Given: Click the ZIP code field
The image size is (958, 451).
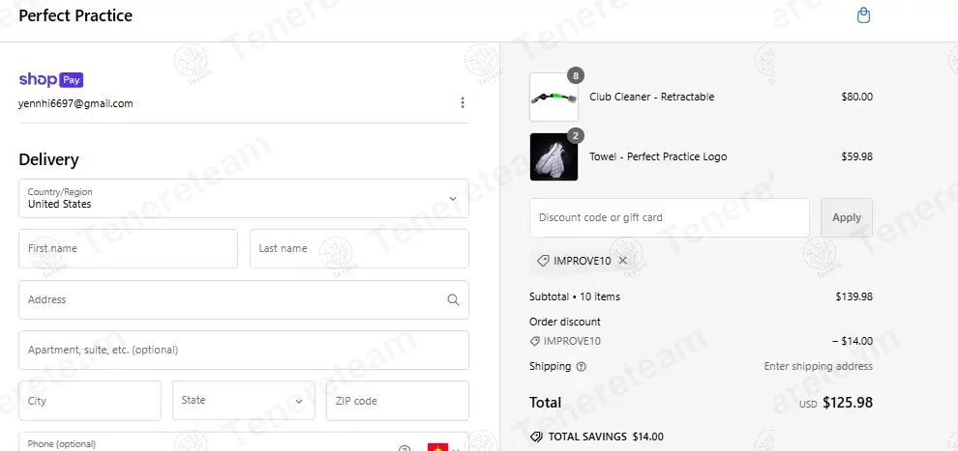Looking at the screenshot, I should 398,401.
